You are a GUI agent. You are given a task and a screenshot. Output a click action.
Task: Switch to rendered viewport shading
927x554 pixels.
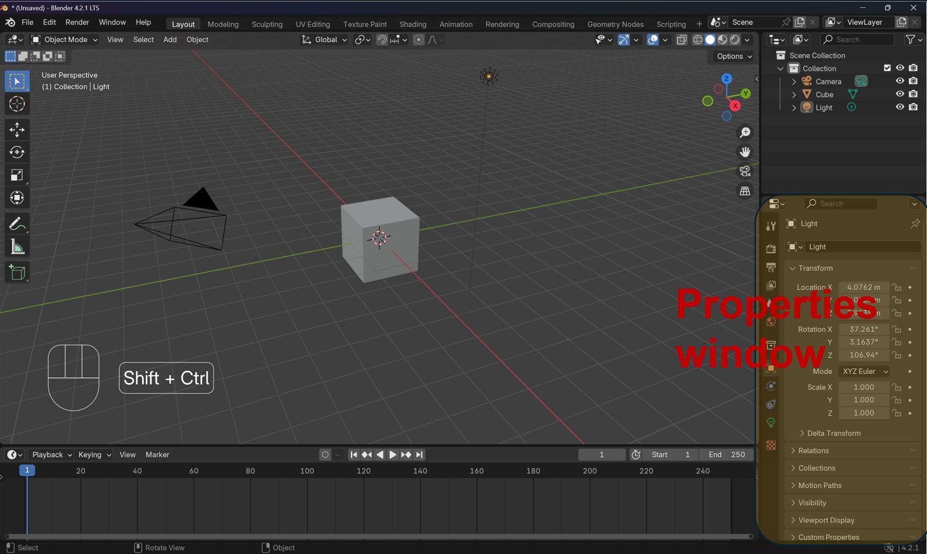735,40
